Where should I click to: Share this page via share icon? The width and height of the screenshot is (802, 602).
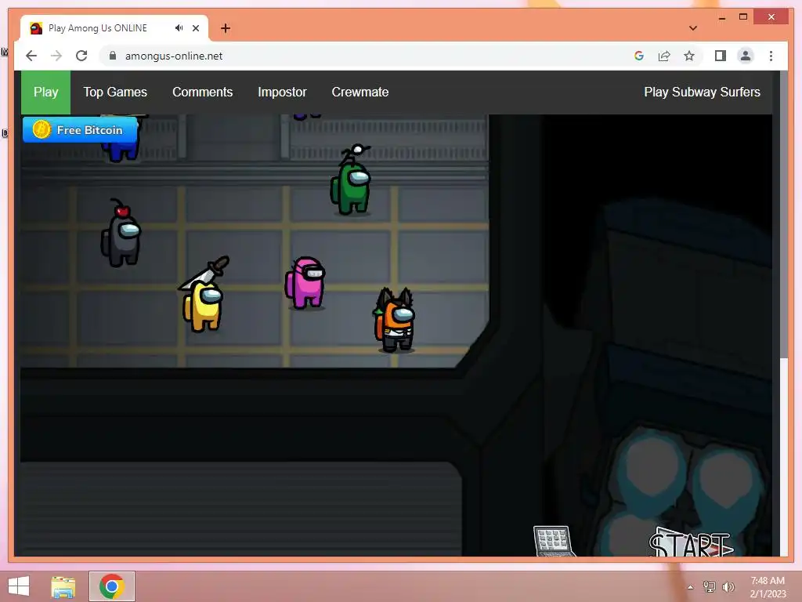pos(664,56)
